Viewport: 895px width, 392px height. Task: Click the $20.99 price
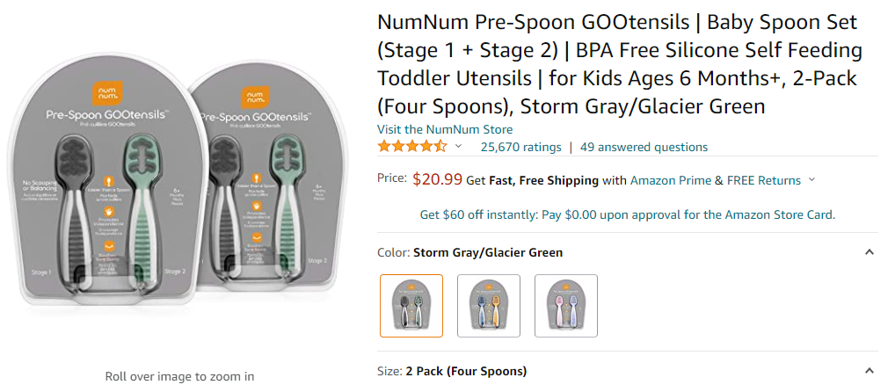click(x=437, y=179)
